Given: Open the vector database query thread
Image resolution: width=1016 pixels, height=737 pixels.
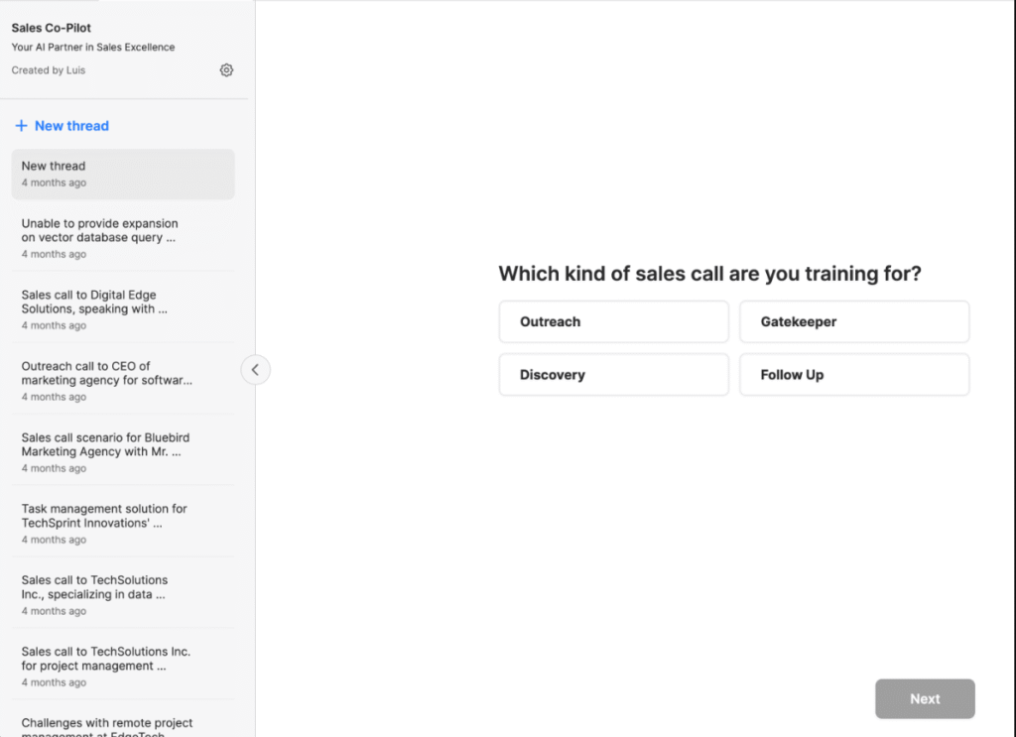Looking at the screenshot, I should click(x=122, y=237).
